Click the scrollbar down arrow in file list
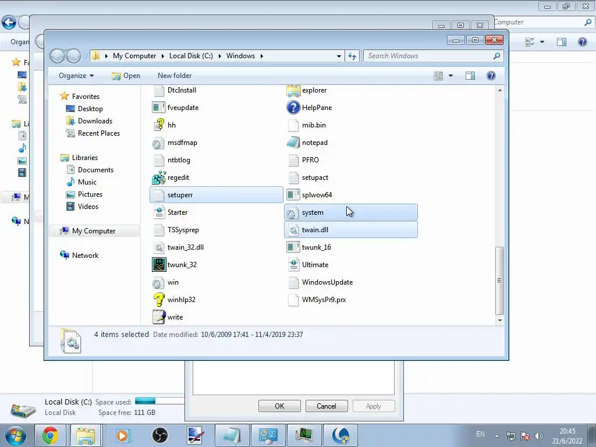596x447 pixels. [500, 321]
